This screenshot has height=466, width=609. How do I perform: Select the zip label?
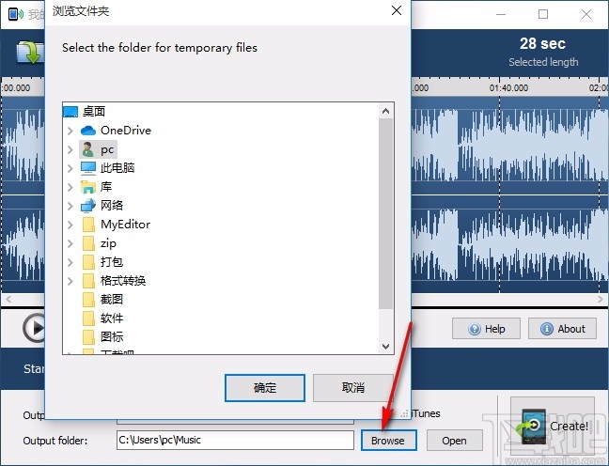pyautogui.click(x=108, y=243)
